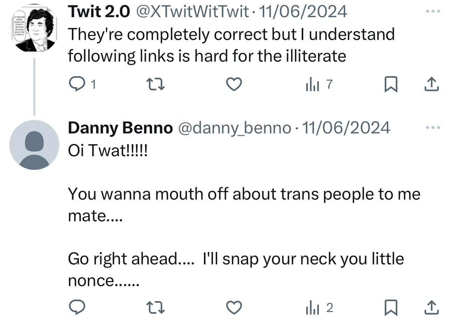This screenshot has height=319, width=452.
Task: Like the tweet by Twit 2.0
Action: (x=234, y=84)
